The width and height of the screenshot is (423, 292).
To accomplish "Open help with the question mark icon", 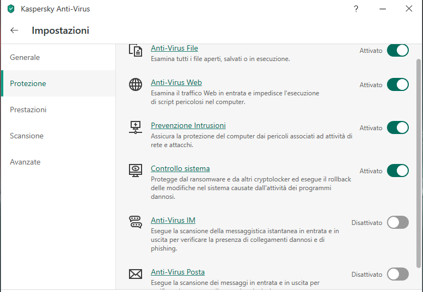I will click(x=356, y=9).
